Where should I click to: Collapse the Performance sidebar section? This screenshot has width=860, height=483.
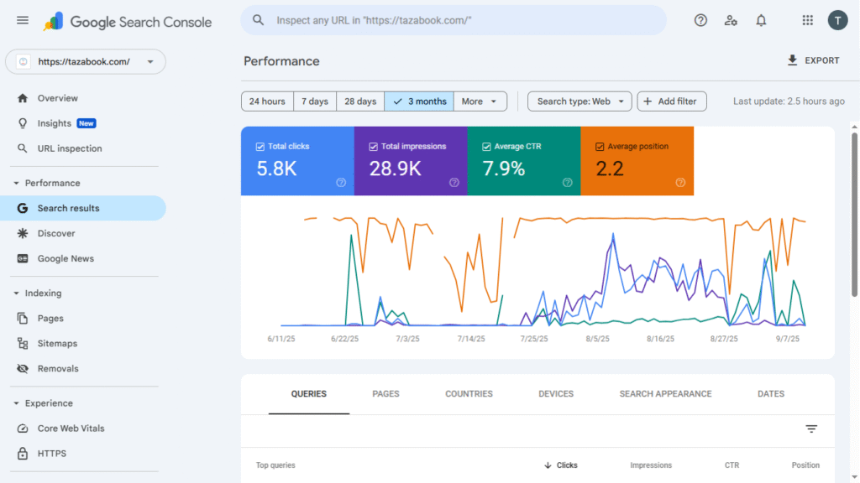(x=17, y=183)
